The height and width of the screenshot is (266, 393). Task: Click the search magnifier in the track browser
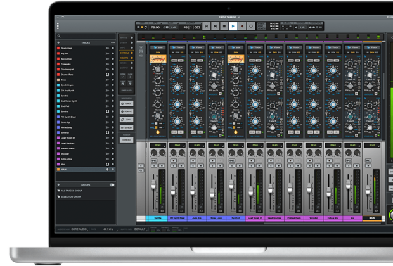(x=59, y=36)
